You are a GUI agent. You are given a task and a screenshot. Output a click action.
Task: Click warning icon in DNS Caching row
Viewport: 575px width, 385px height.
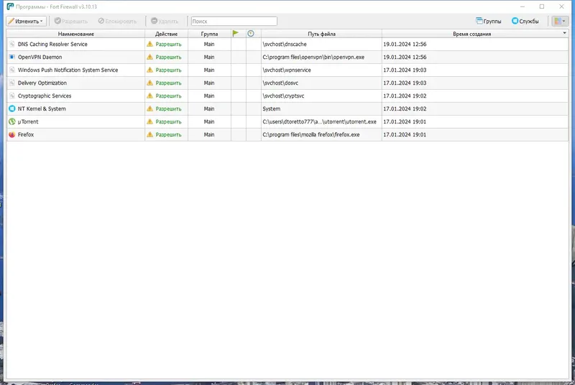149,44
